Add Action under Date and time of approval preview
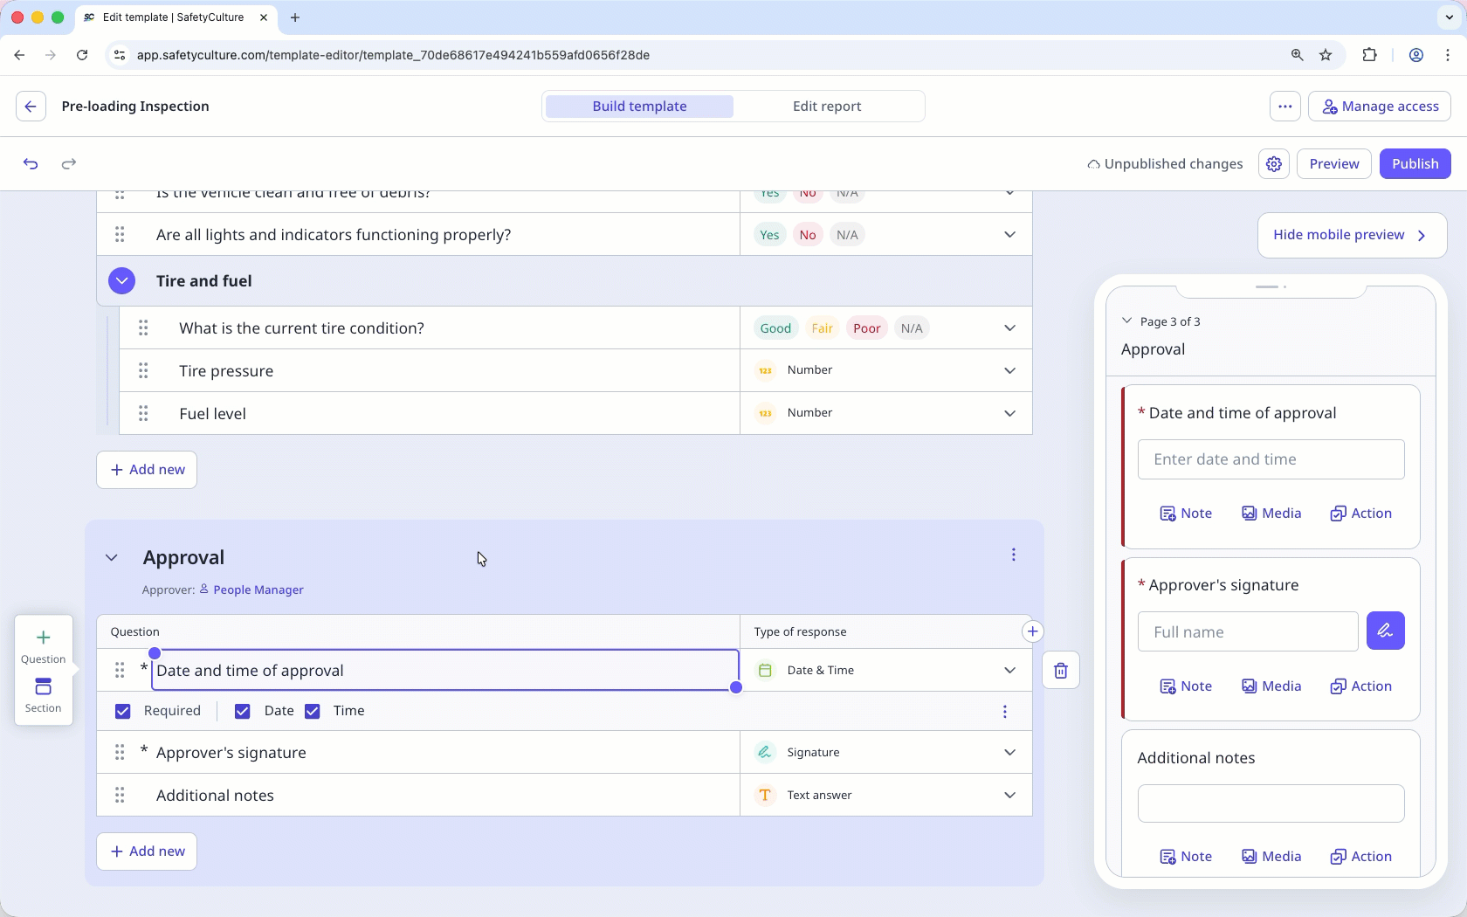Screen dimensions: 1467x917 pyautogui.click(x=1360, y=514)
